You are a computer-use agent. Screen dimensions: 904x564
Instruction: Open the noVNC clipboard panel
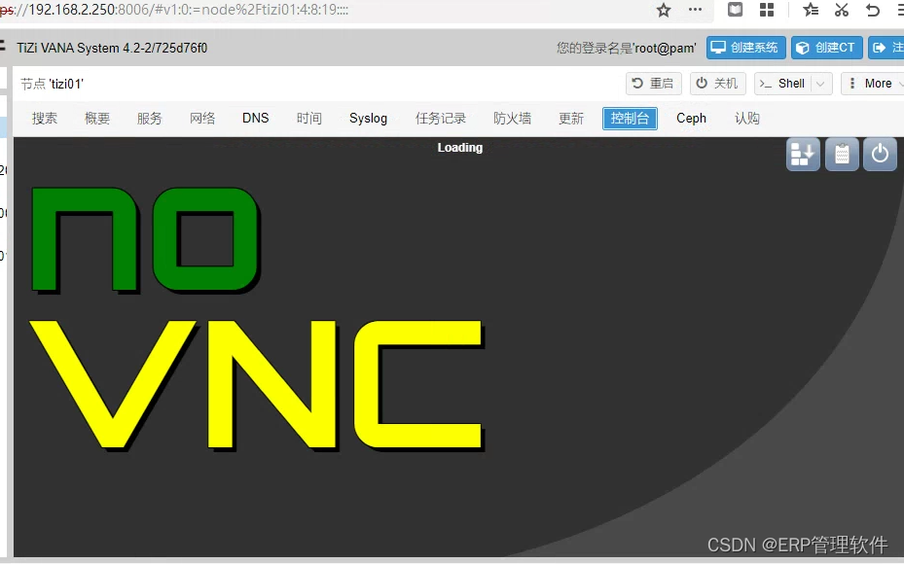tap(841, 154)
